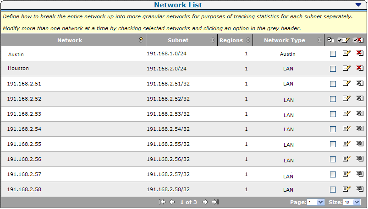Collapse the Network List panel arrow
The width and height of the screenshot is (368, 209).
point(358,5)
